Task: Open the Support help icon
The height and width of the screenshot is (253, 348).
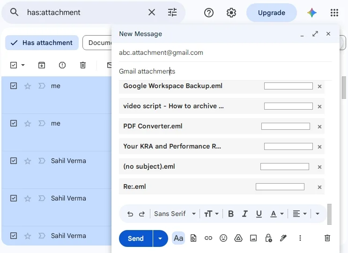Action: click(x=208, y=13)
